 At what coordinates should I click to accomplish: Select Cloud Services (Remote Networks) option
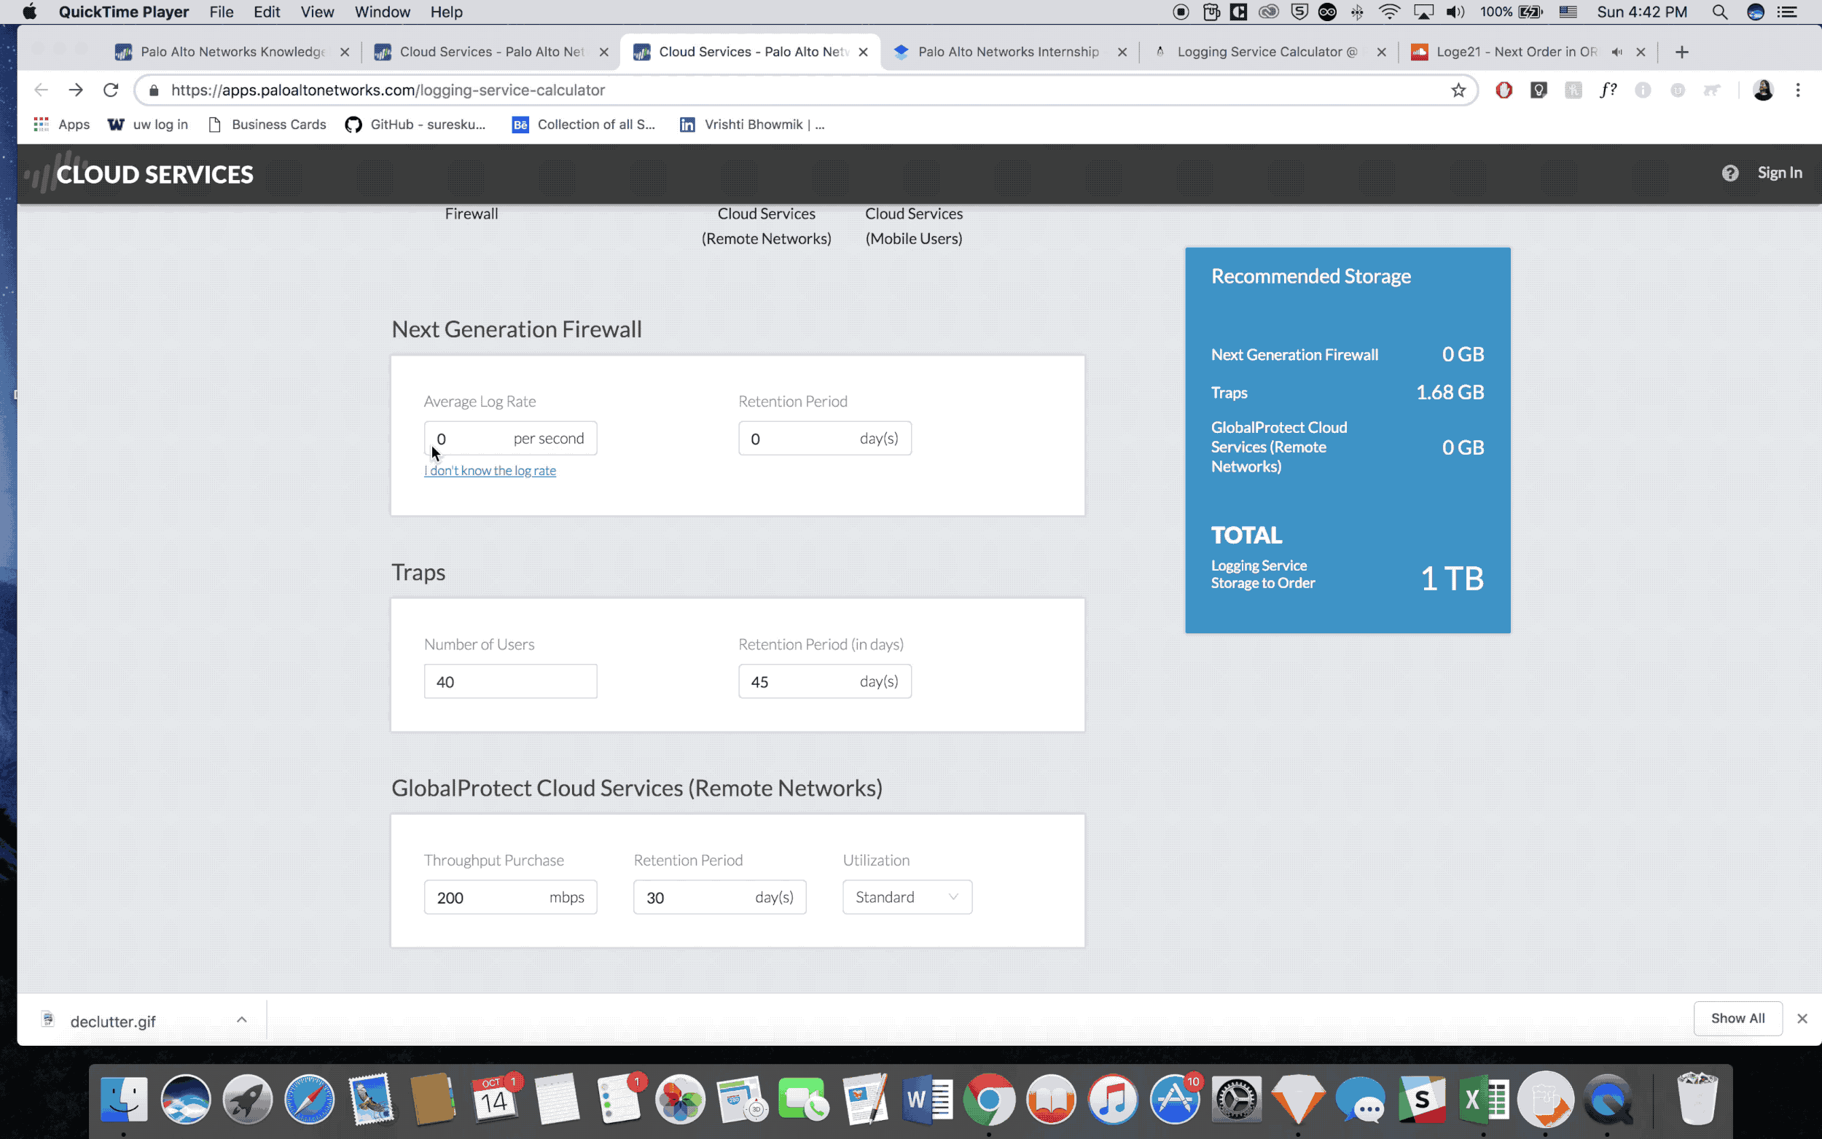click(x=766, y=226)
